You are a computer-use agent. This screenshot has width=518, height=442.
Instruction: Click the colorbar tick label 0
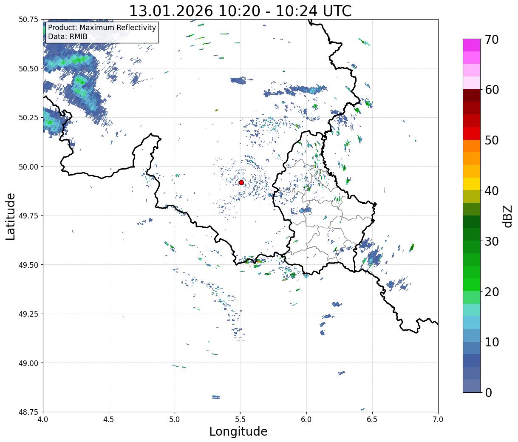[488, 392]
